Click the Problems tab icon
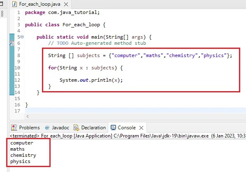This screenshot has height=172, width=246. (14, 128)
